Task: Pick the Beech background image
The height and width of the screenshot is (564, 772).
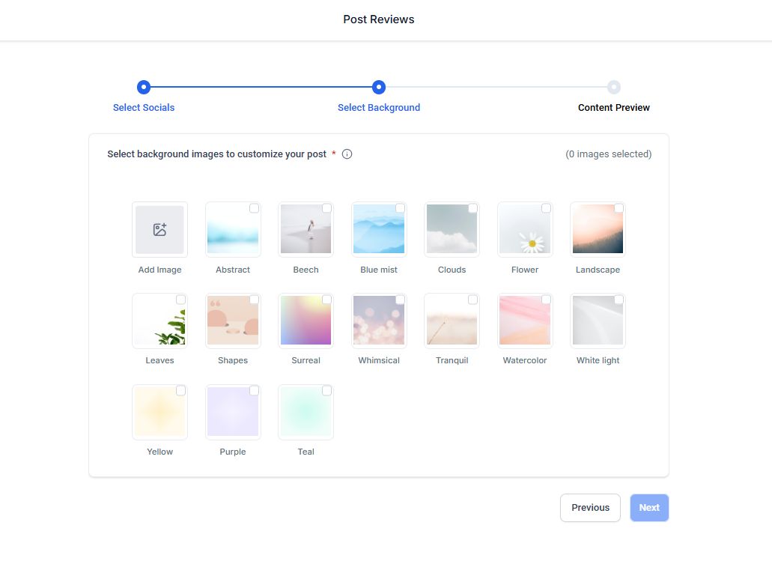Action: pos(306,229)
